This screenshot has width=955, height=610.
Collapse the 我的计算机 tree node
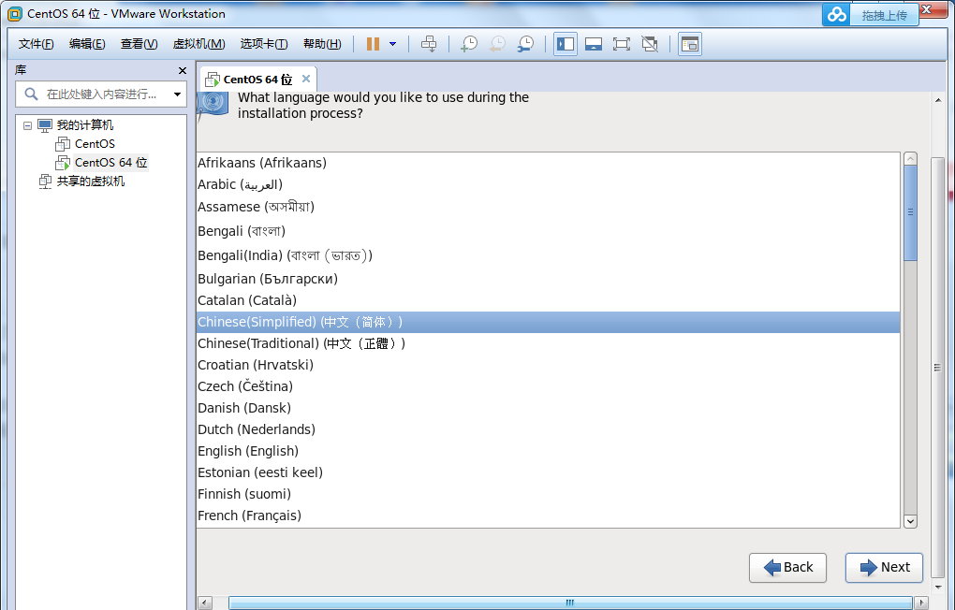point(27,125)
